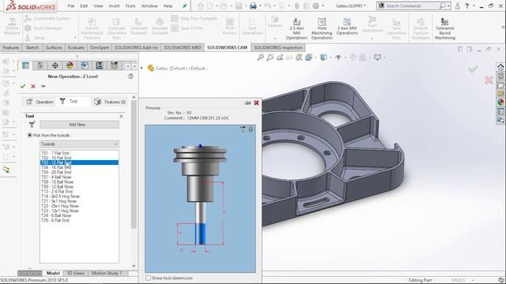Click the Print icon in top toolbar
Image resolution: width=506 pixels, height=284 pixels.
pyautogui.click(x=253, y=6)
